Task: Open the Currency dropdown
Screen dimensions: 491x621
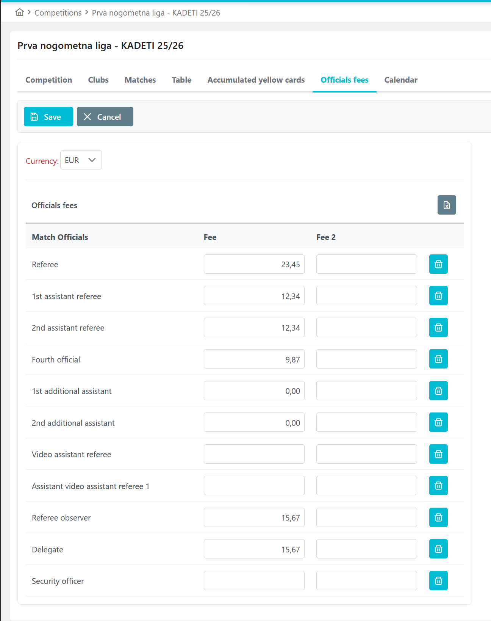Action: coord(81,160)
